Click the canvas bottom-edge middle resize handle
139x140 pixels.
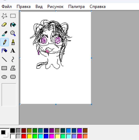tap(56, 104)
